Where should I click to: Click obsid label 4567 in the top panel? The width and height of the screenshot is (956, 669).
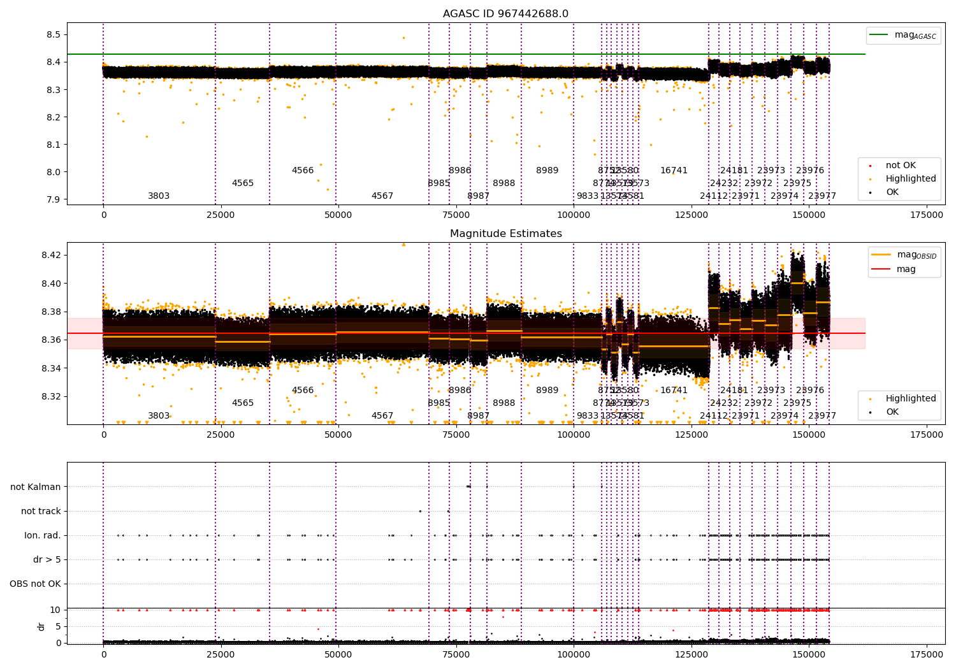382,196
